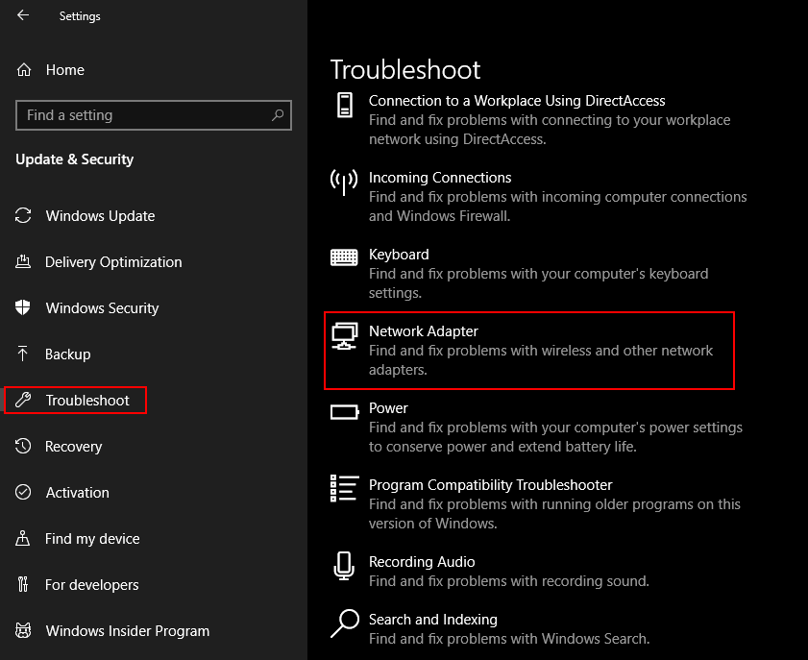This screenshot has width=808, height=660.
Task: Click the Windows Insider Program cat icon
Action: point(23,630)
